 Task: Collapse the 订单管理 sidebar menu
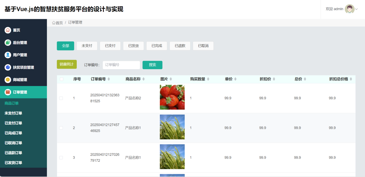23,92
